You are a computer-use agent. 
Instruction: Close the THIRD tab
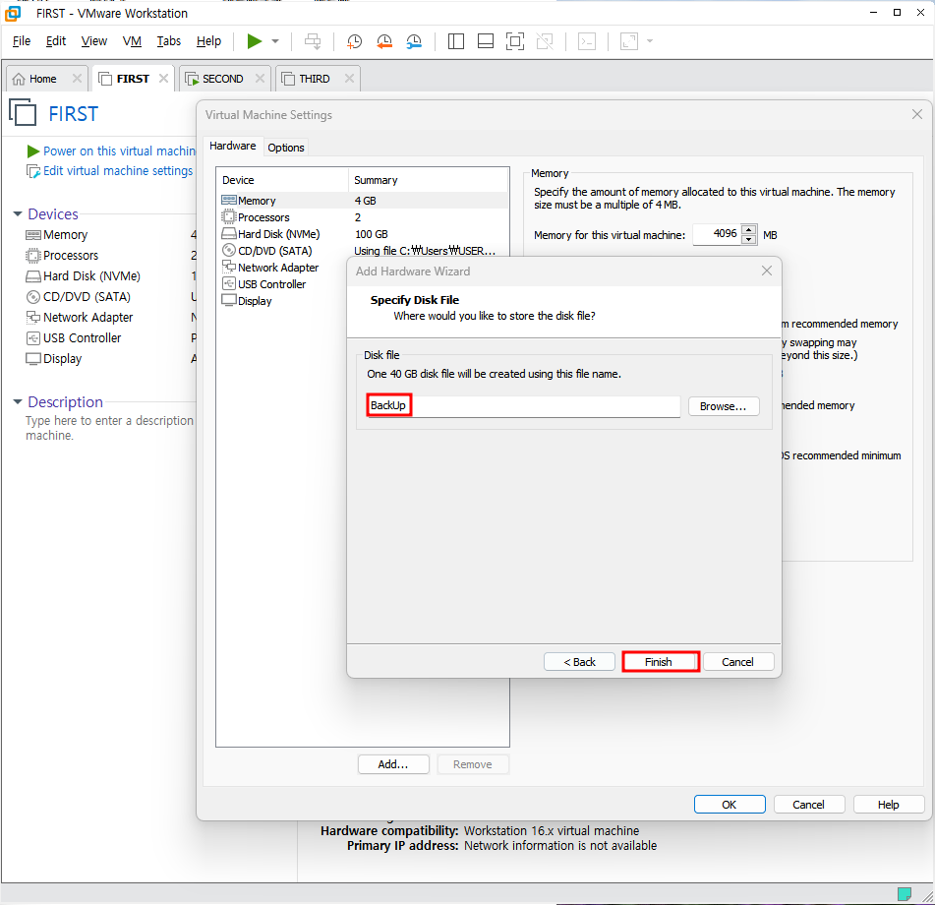(x=349, y=78)
